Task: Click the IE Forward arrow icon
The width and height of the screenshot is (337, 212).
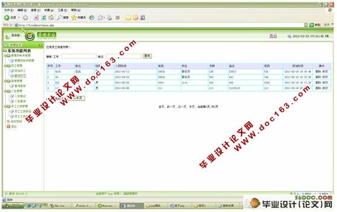Action: [25, 17]
